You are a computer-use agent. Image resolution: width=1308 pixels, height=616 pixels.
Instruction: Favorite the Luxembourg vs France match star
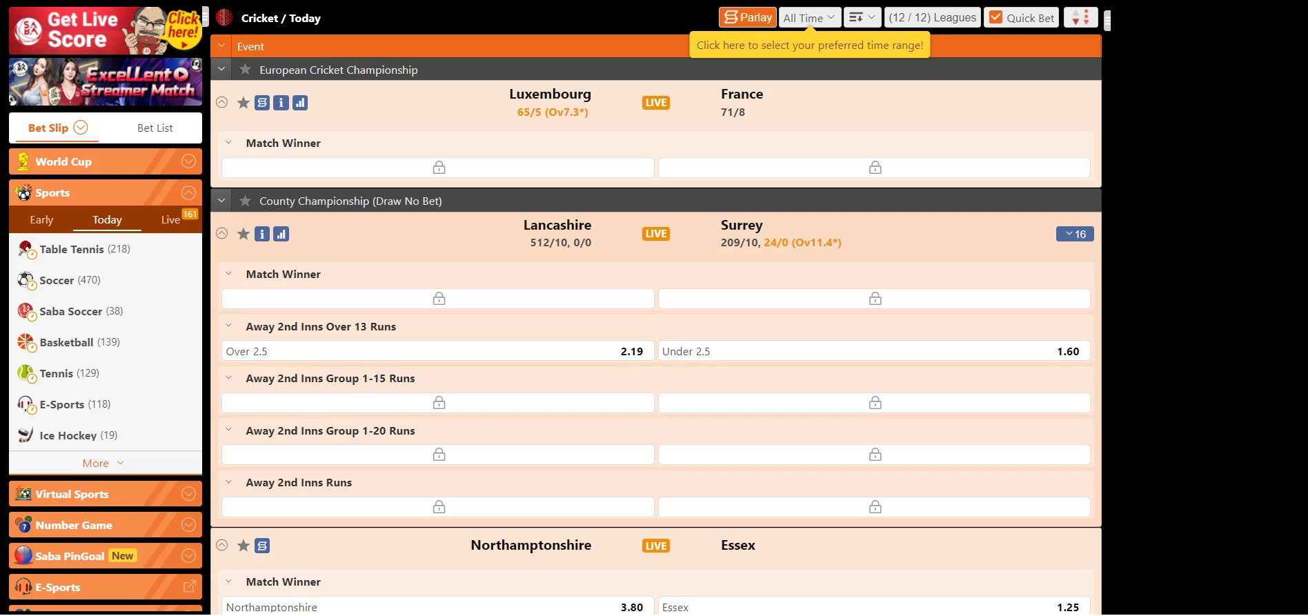coord(243,103)
